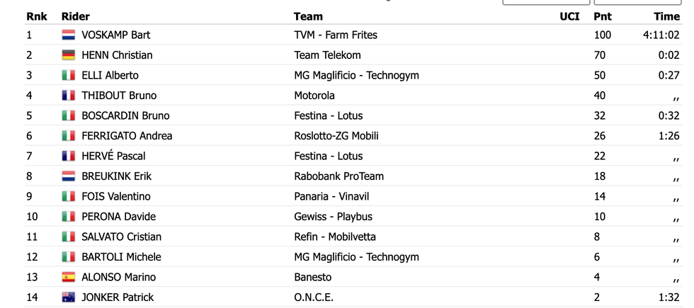This screenshot has width=694, height=308.
Task: Click the Time column header
Action: [x=666, y=17]
